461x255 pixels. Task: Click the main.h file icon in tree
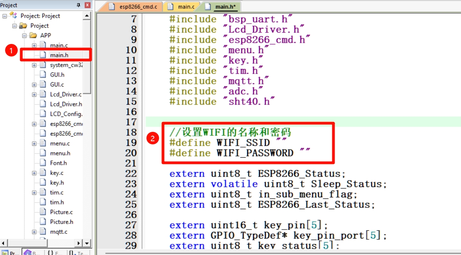tap(43, 55)
